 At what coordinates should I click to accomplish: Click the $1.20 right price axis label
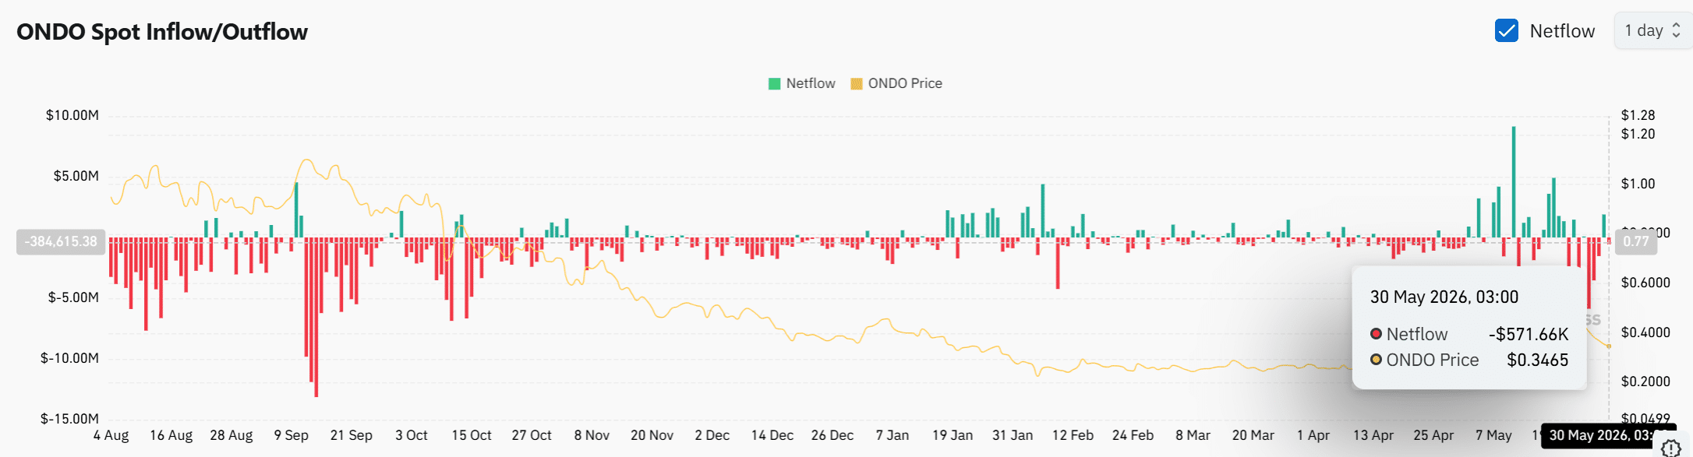click(1638, 134)
